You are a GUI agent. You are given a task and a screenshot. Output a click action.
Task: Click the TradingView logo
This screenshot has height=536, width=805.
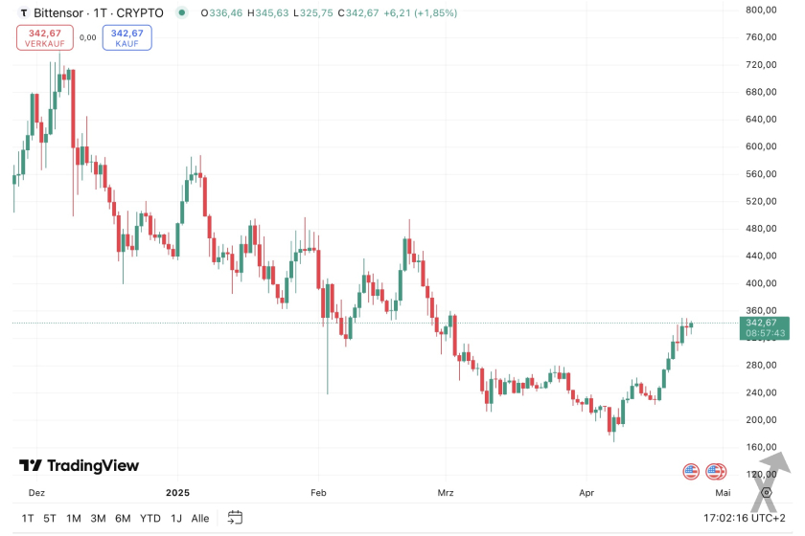click(x=80, y=466)
